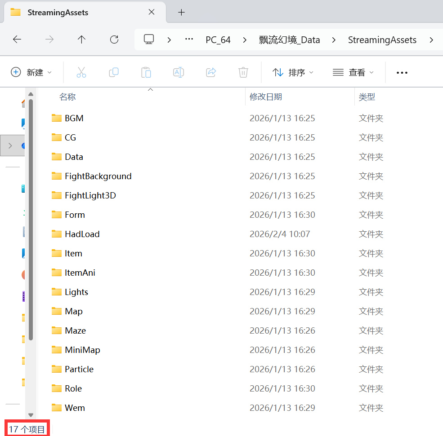Click the Delete trash bin icon
The width and height of the screenshot is (443, 436).
pos(243,72)
